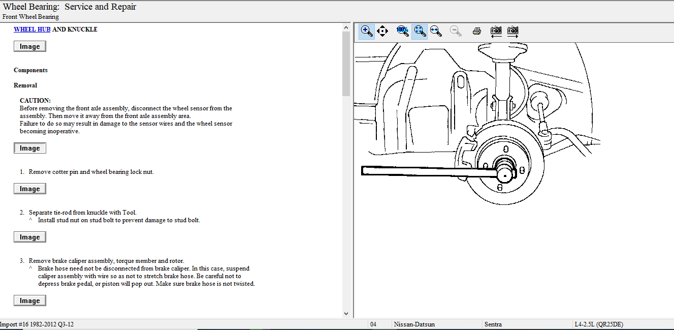Click the fit-to-width zoom icon
The height and width of the screenshot is (330, 674).
click(x=436, y=31)
